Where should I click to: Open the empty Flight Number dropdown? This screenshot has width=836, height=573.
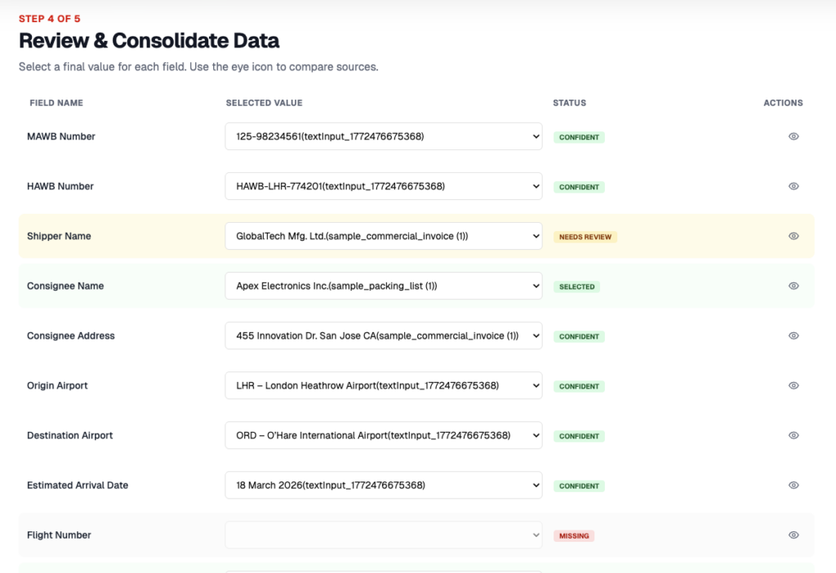pyautogui.click(x=383, y=535)
